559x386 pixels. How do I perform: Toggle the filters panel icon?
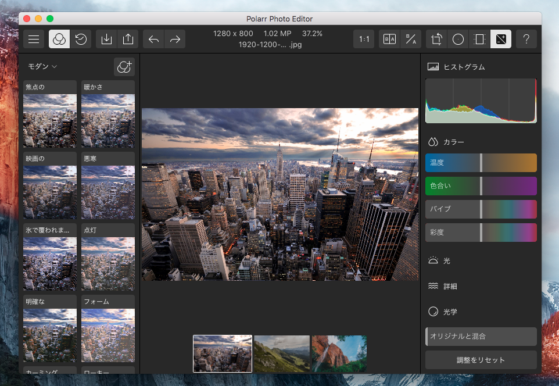(59, 40)
